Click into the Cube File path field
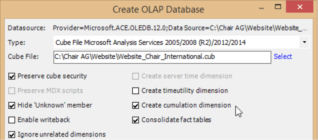 [162, 57]
